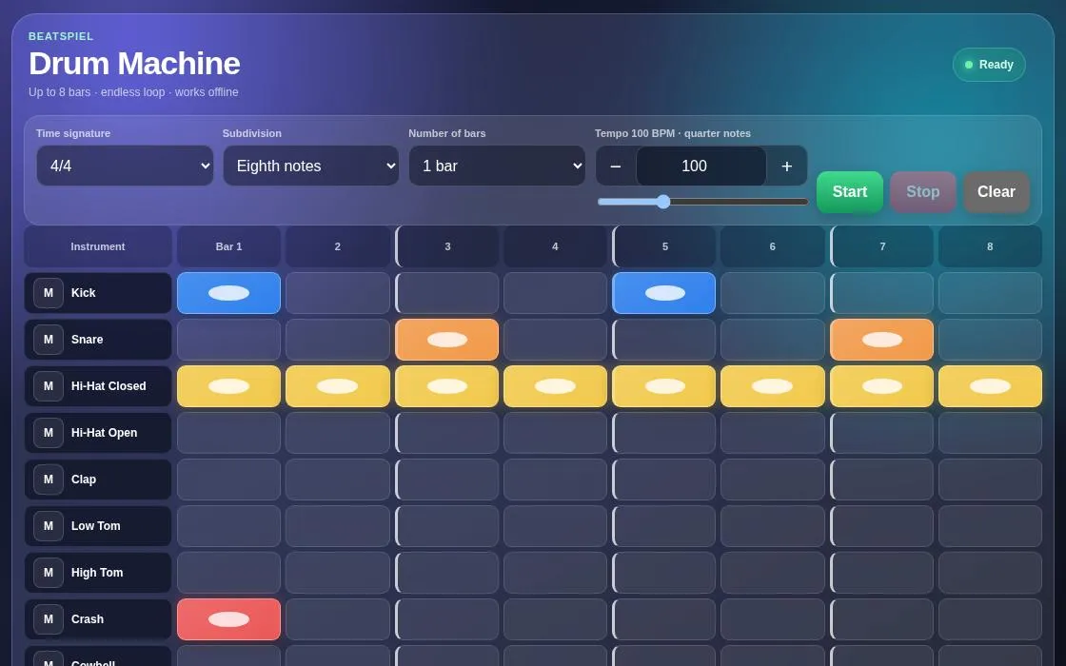Click the tempo slider handle
Image resolution: width=1066 pixels, height=666 pixels.
tap(663, 202)
